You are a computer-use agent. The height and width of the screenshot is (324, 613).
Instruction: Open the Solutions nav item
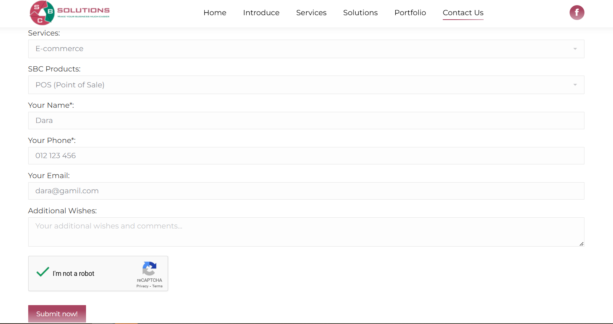coord(360,13)
